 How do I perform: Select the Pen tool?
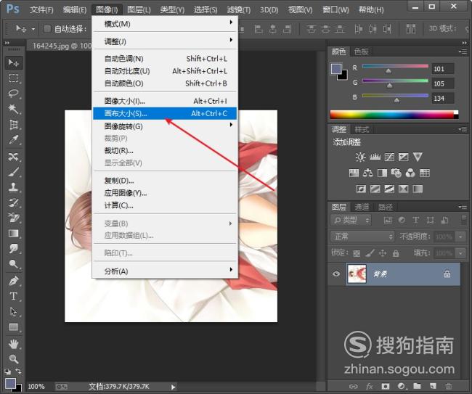[x=13, y=281]
